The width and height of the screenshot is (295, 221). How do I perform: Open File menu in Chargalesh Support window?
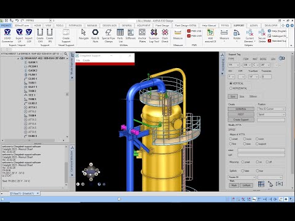tap(78, 60)
